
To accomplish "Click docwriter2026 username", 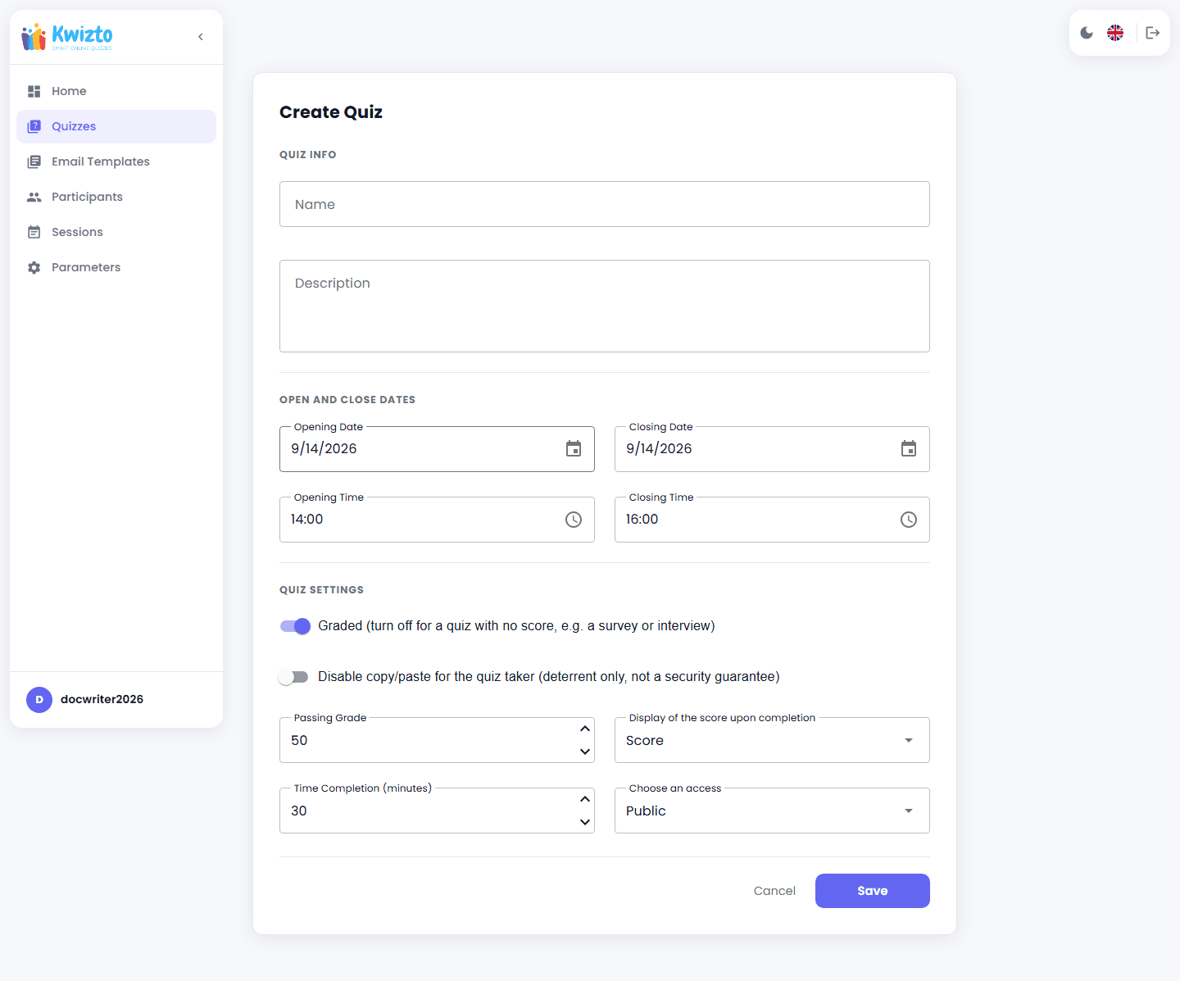I will [x=102, y=700].
